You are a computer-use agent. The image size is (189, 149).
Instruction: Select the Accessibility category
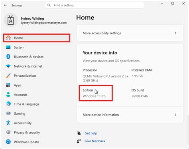click(x=37, y=123)
